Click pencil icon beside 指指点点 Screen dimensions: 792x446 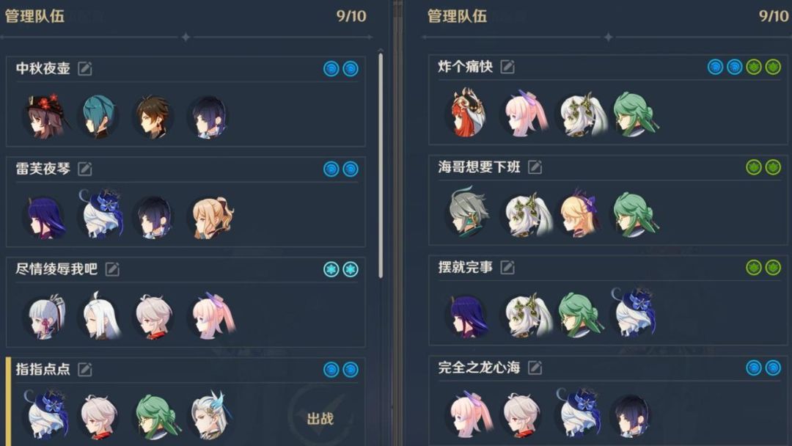[85, 369]
